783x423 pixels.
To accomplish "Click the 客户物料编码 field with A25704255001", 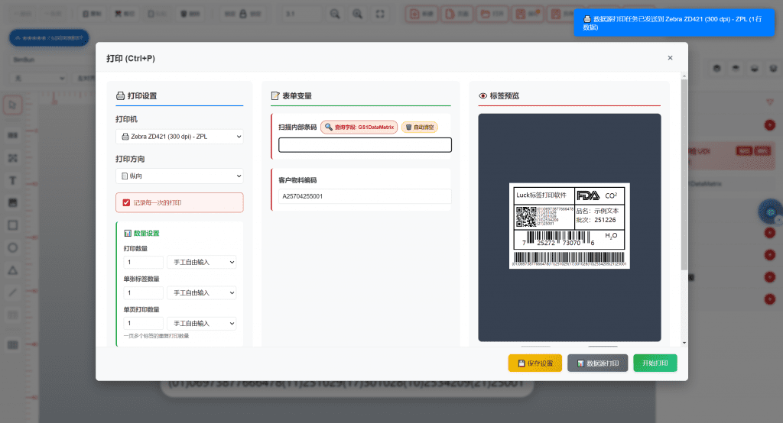I will tap(365, 197).
